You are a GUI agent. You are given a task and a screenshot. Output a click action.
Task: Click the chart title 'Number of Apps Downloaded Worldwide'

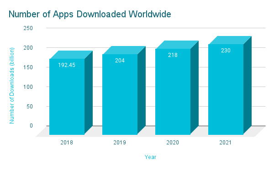[90, 15]
